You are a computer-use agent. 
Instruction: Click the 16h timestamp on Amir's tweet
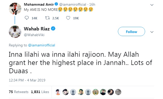click(x=92, y=4)
